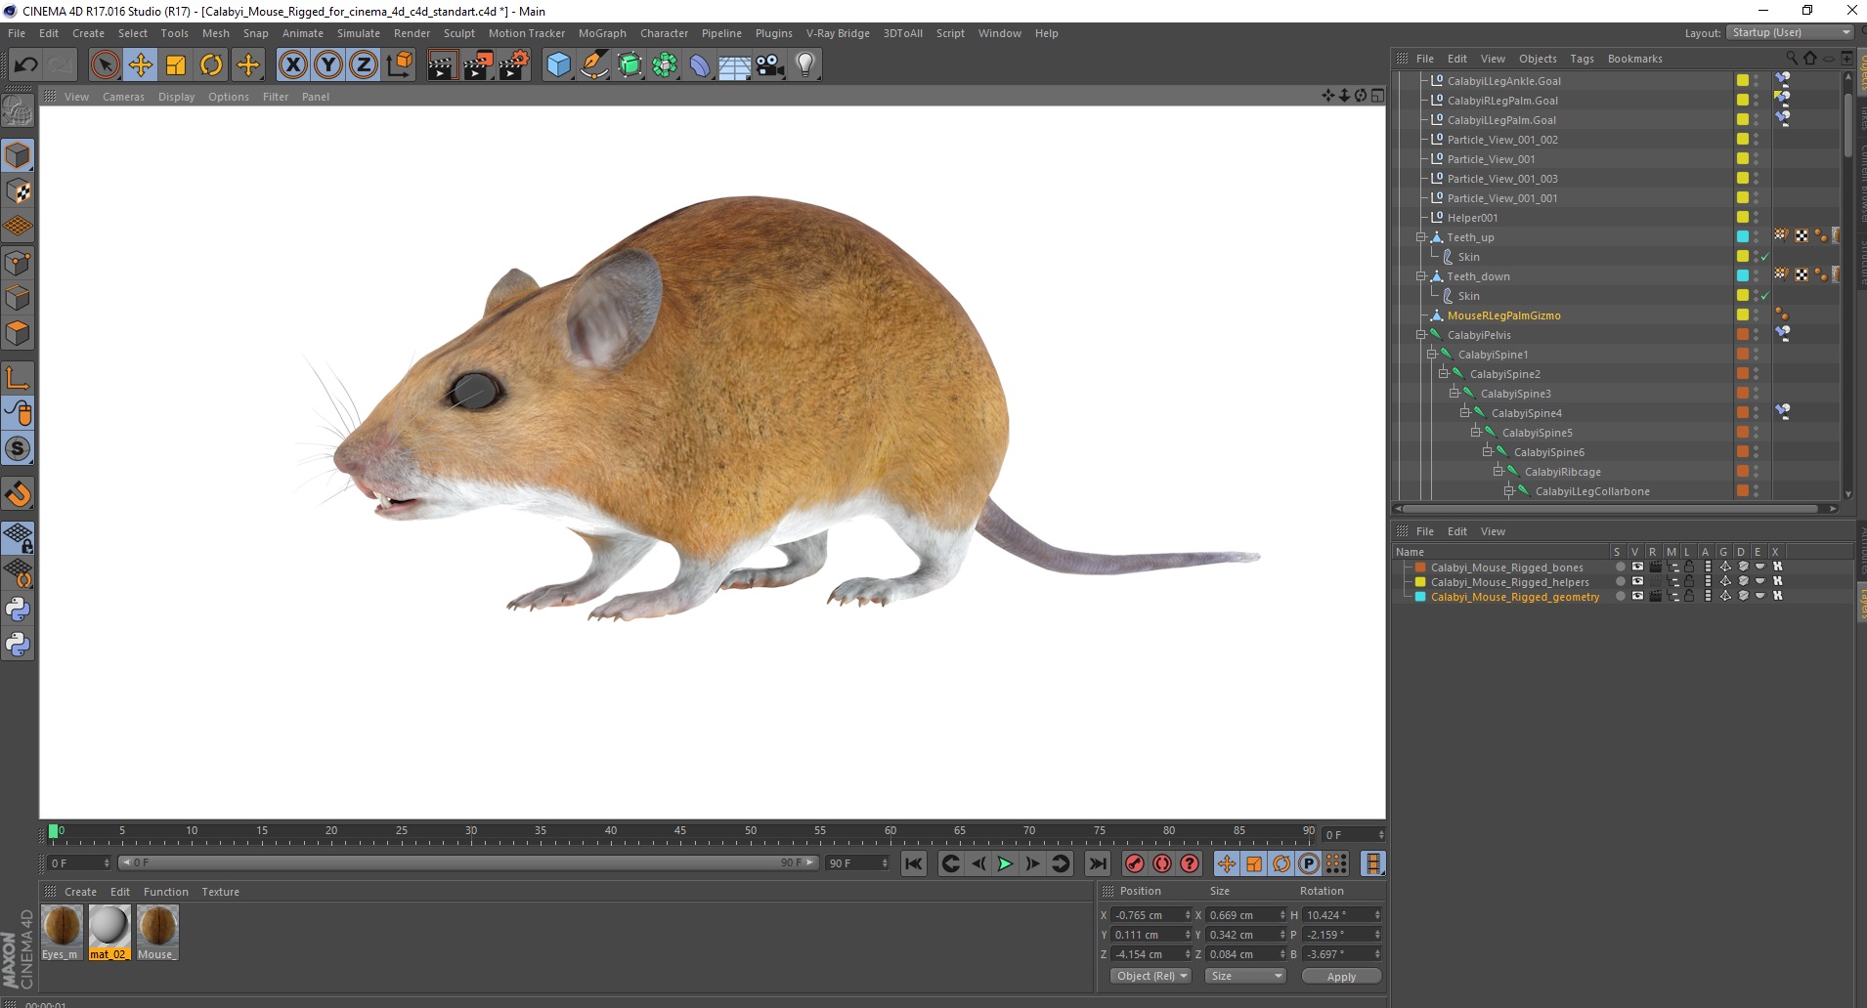Click Render View clapboard icon

click(442, 65)
